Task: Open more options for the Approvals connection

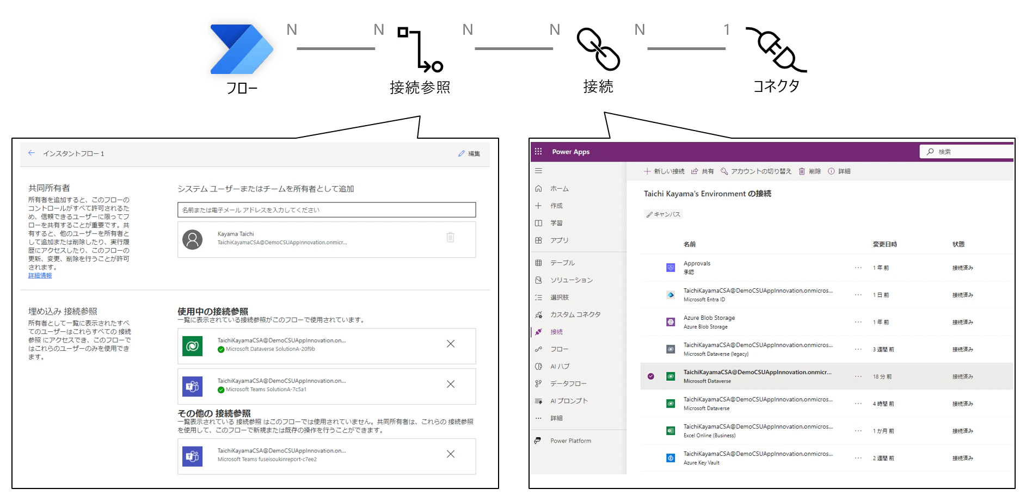Action: coord(858,268)
